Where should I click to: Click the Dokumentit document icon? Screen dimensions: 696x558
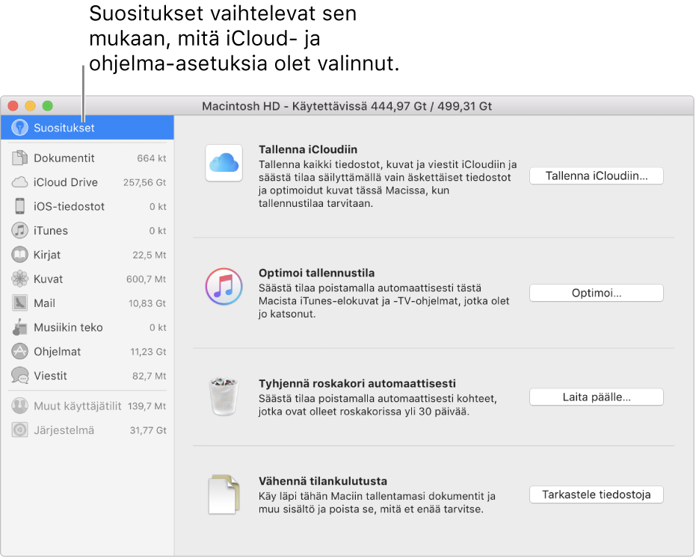[19, 158]
